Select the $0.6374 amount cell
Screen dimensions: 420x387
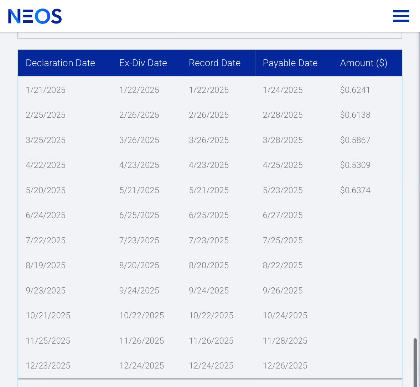[355, 190]
